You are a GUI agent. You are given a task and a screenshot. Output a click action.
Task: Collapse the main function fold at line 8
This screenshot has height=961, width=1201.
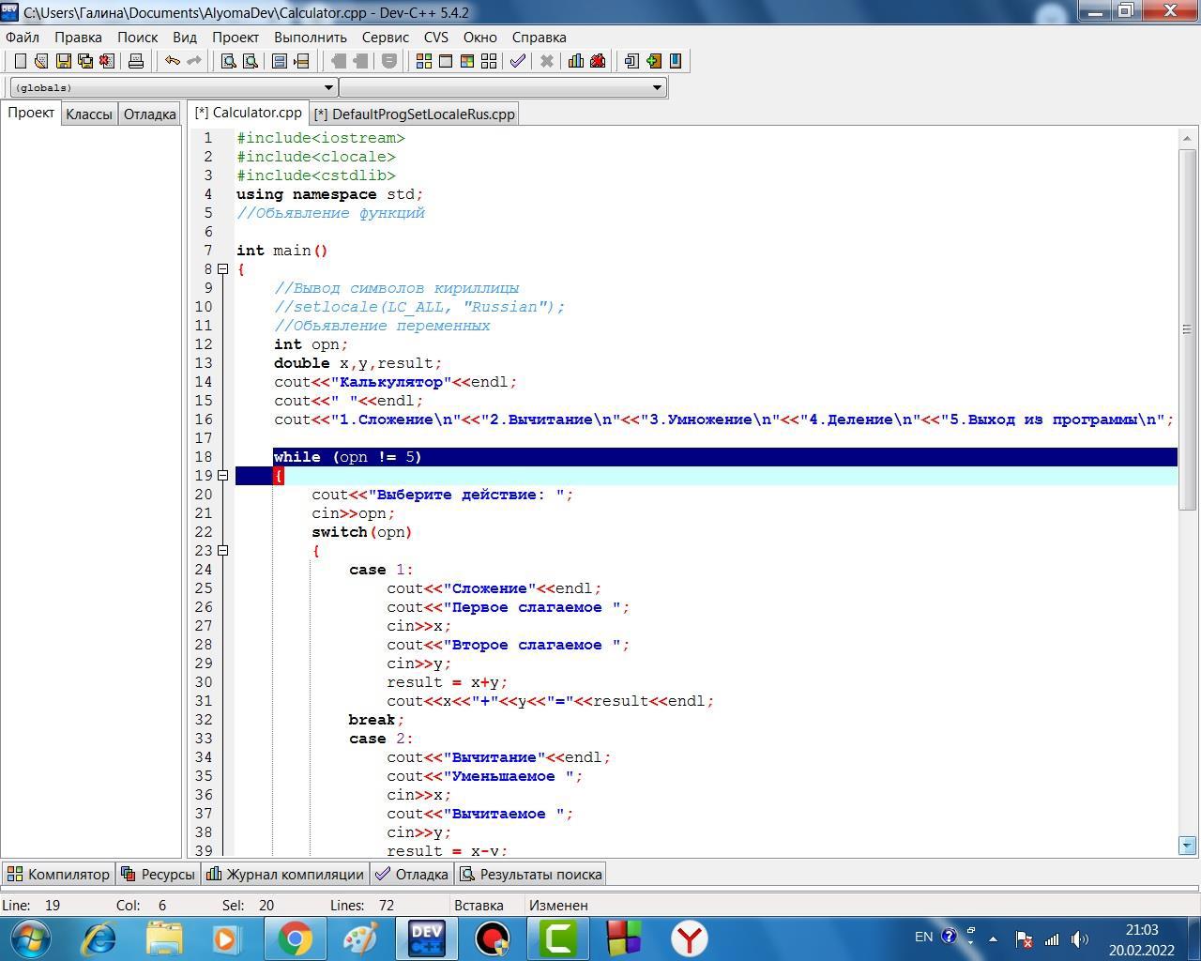[223, 269]
